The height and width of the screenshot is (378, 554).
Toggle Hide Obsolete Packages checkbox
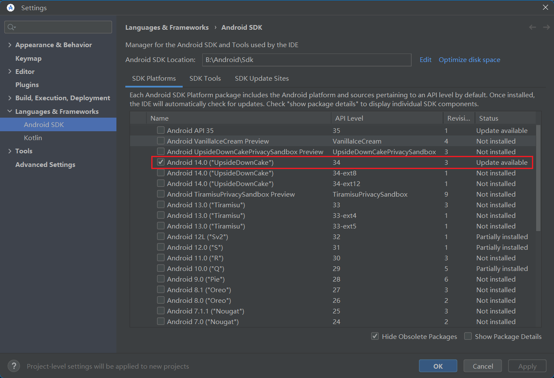(x=375, y=336)
